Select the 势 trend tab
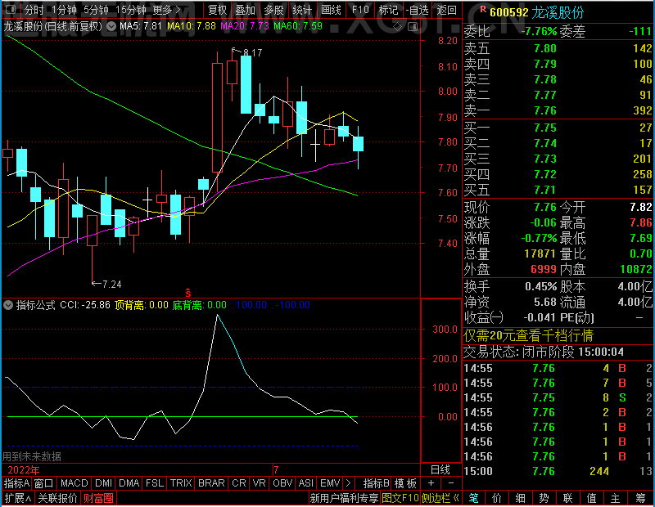Screen dimensions: 655x507 pyautogui.click(x=544, y=498)
